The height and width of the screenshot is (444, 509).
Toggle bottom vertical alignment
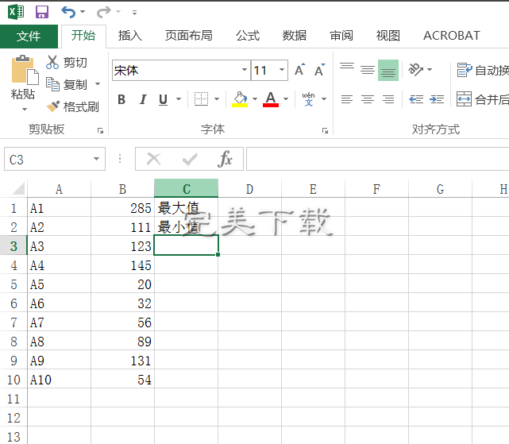click(388, 70)
